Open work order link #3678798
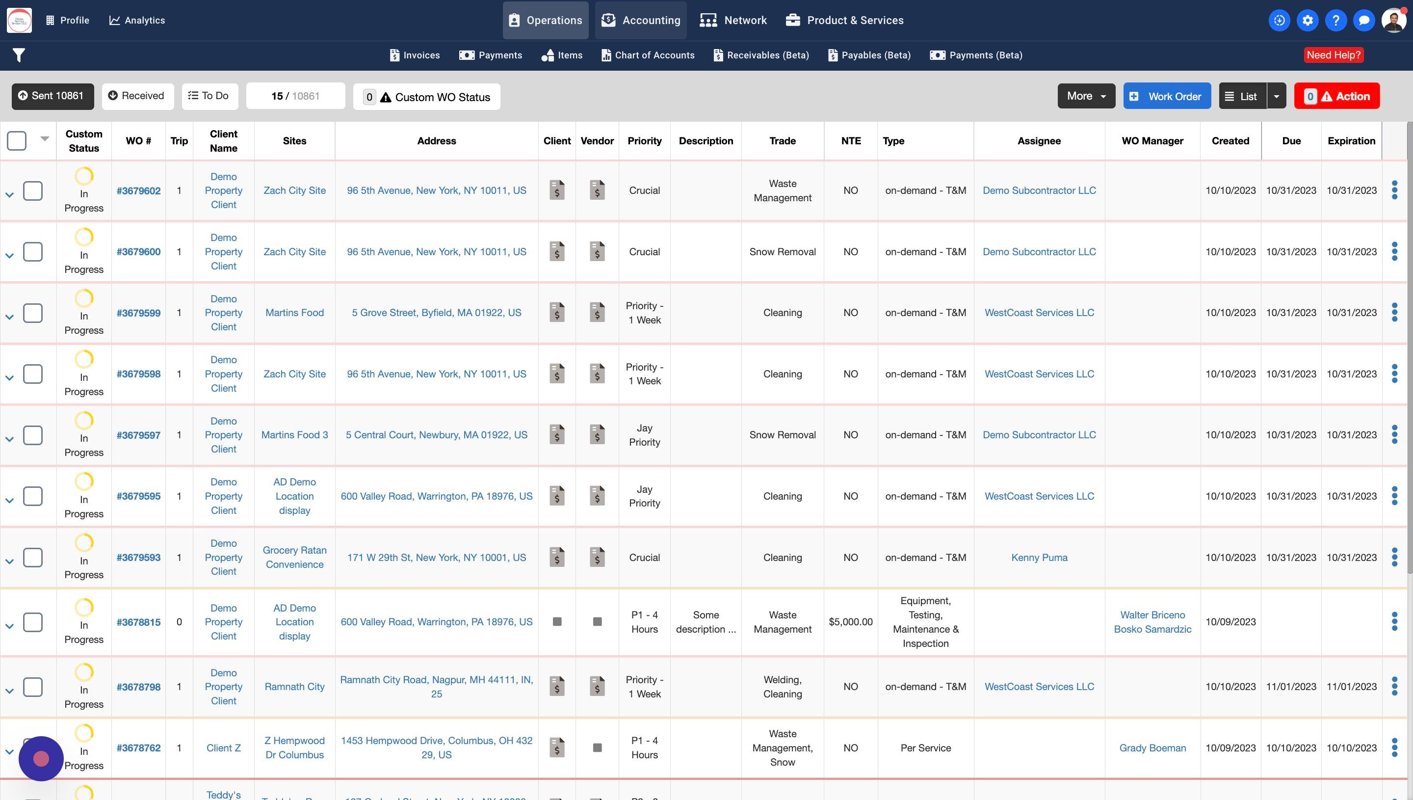This screenshot has width=1413, height=800. point(138,687)
